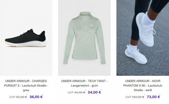169x104 pixels.
Task: Click the raised white sneaker in the photo
Action: pyautogui.click(x=146, y=29)
